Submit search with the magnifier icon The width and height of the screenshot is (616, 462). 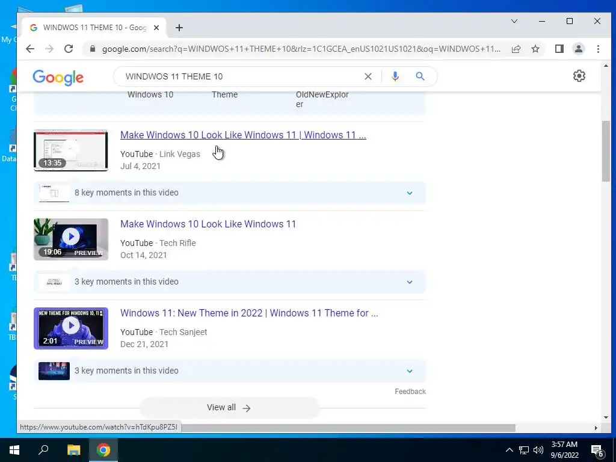pos(420,76)
